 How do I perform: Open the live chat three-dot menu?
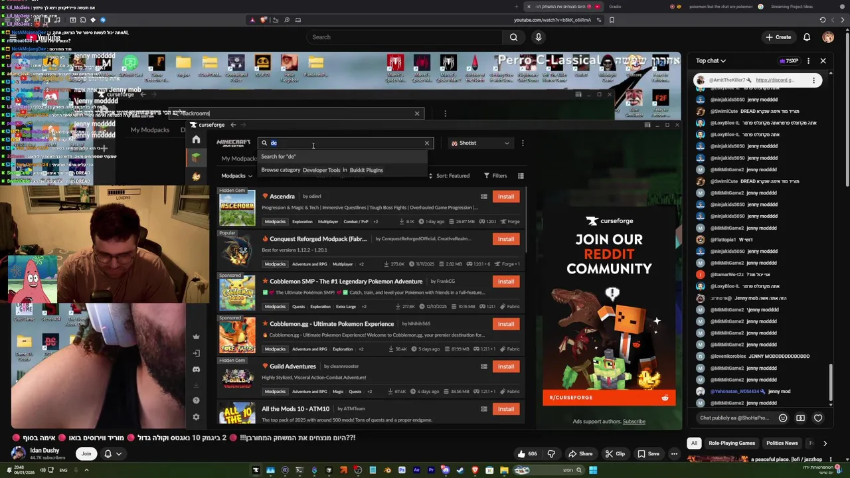(808, 61)
